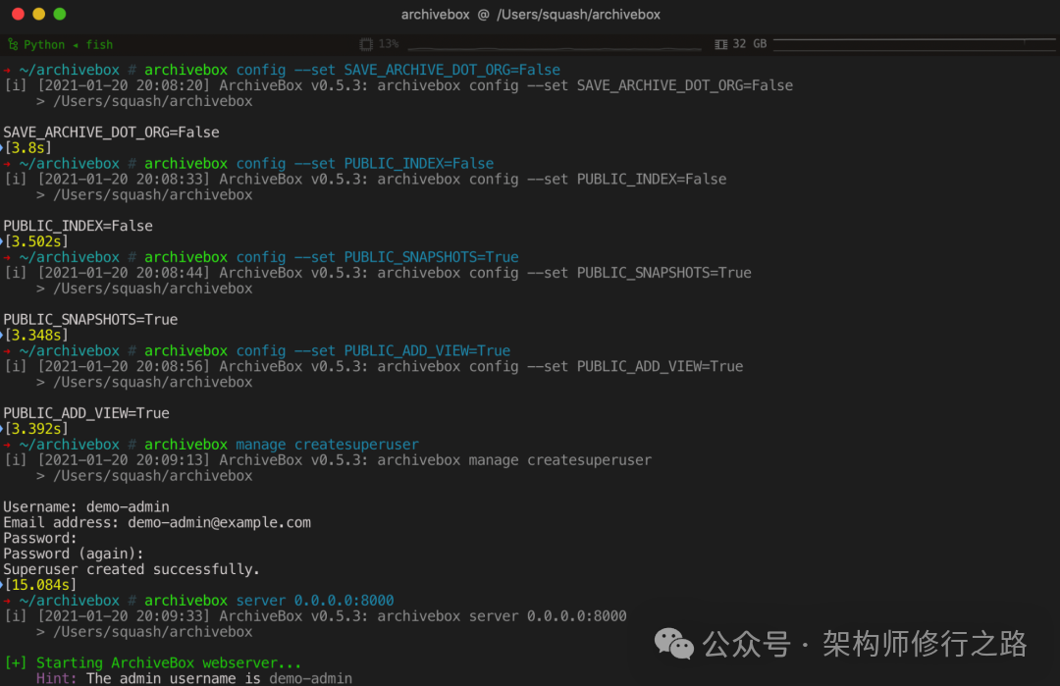Click the "Superuser created successfully." message
This screenshot has height=686, width=1060.
(x=132, y=569)
